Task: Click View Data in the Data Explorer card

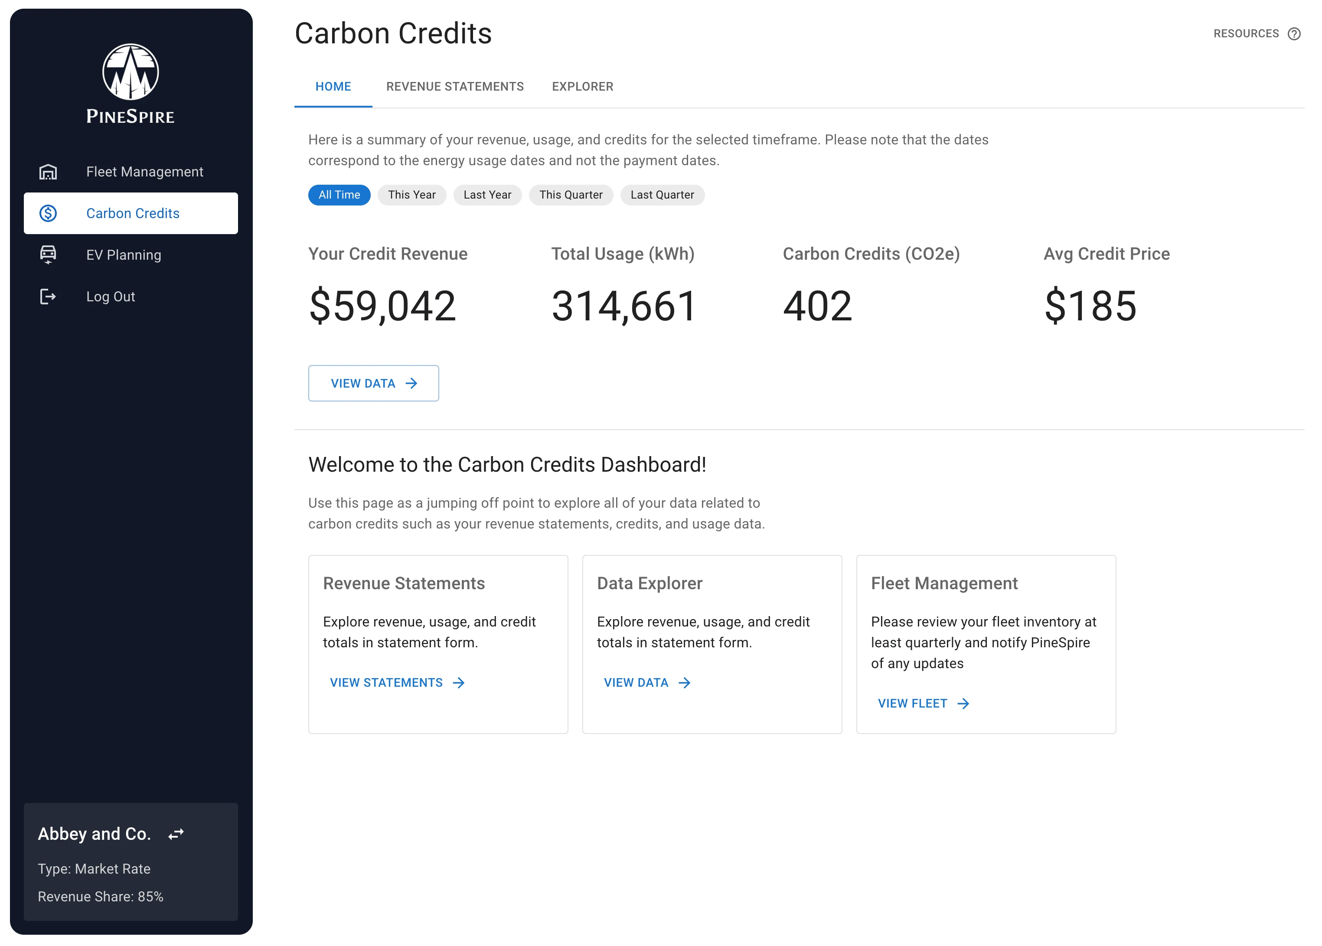Action: click(647, 682)
